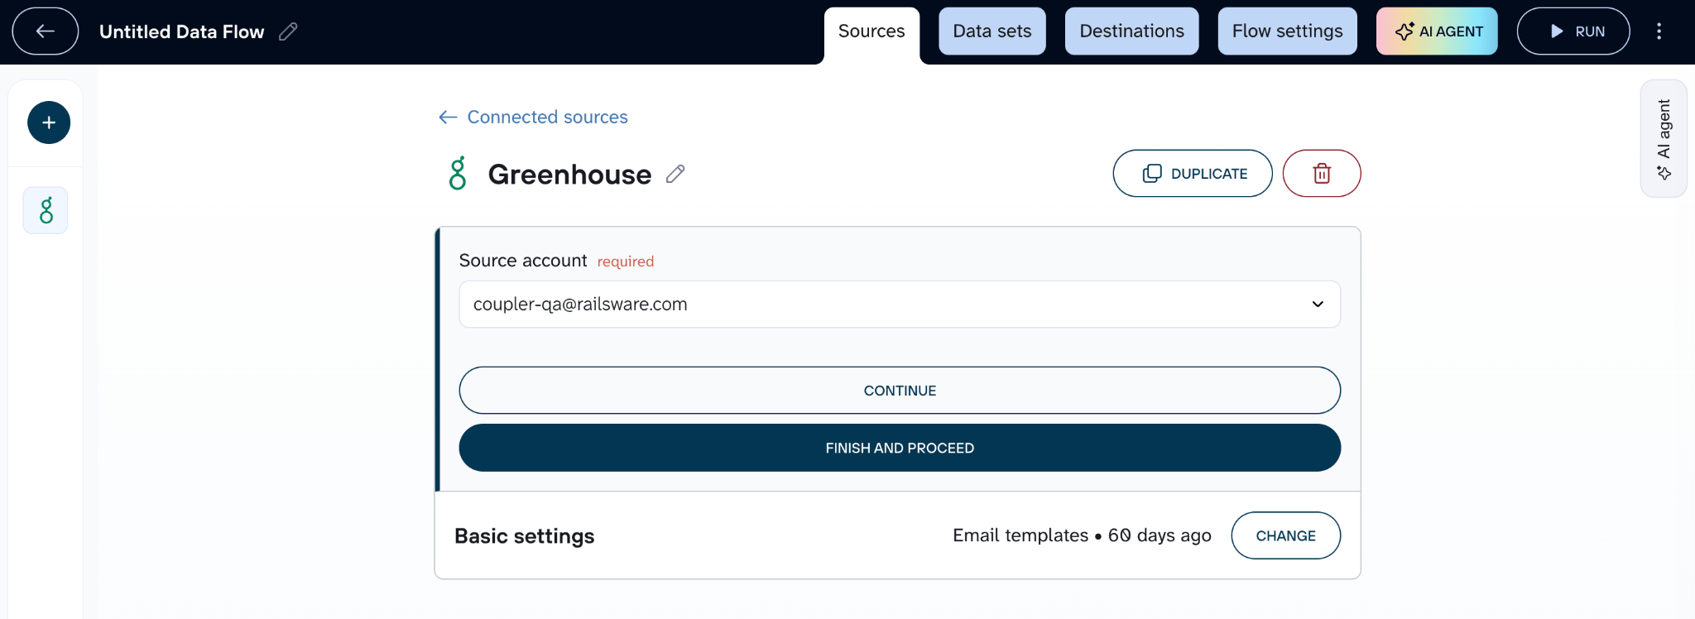The width and height of the screenshot is (1695, 619).
Task: Select the Greenhouse source in sidebar
Action: 46,210
